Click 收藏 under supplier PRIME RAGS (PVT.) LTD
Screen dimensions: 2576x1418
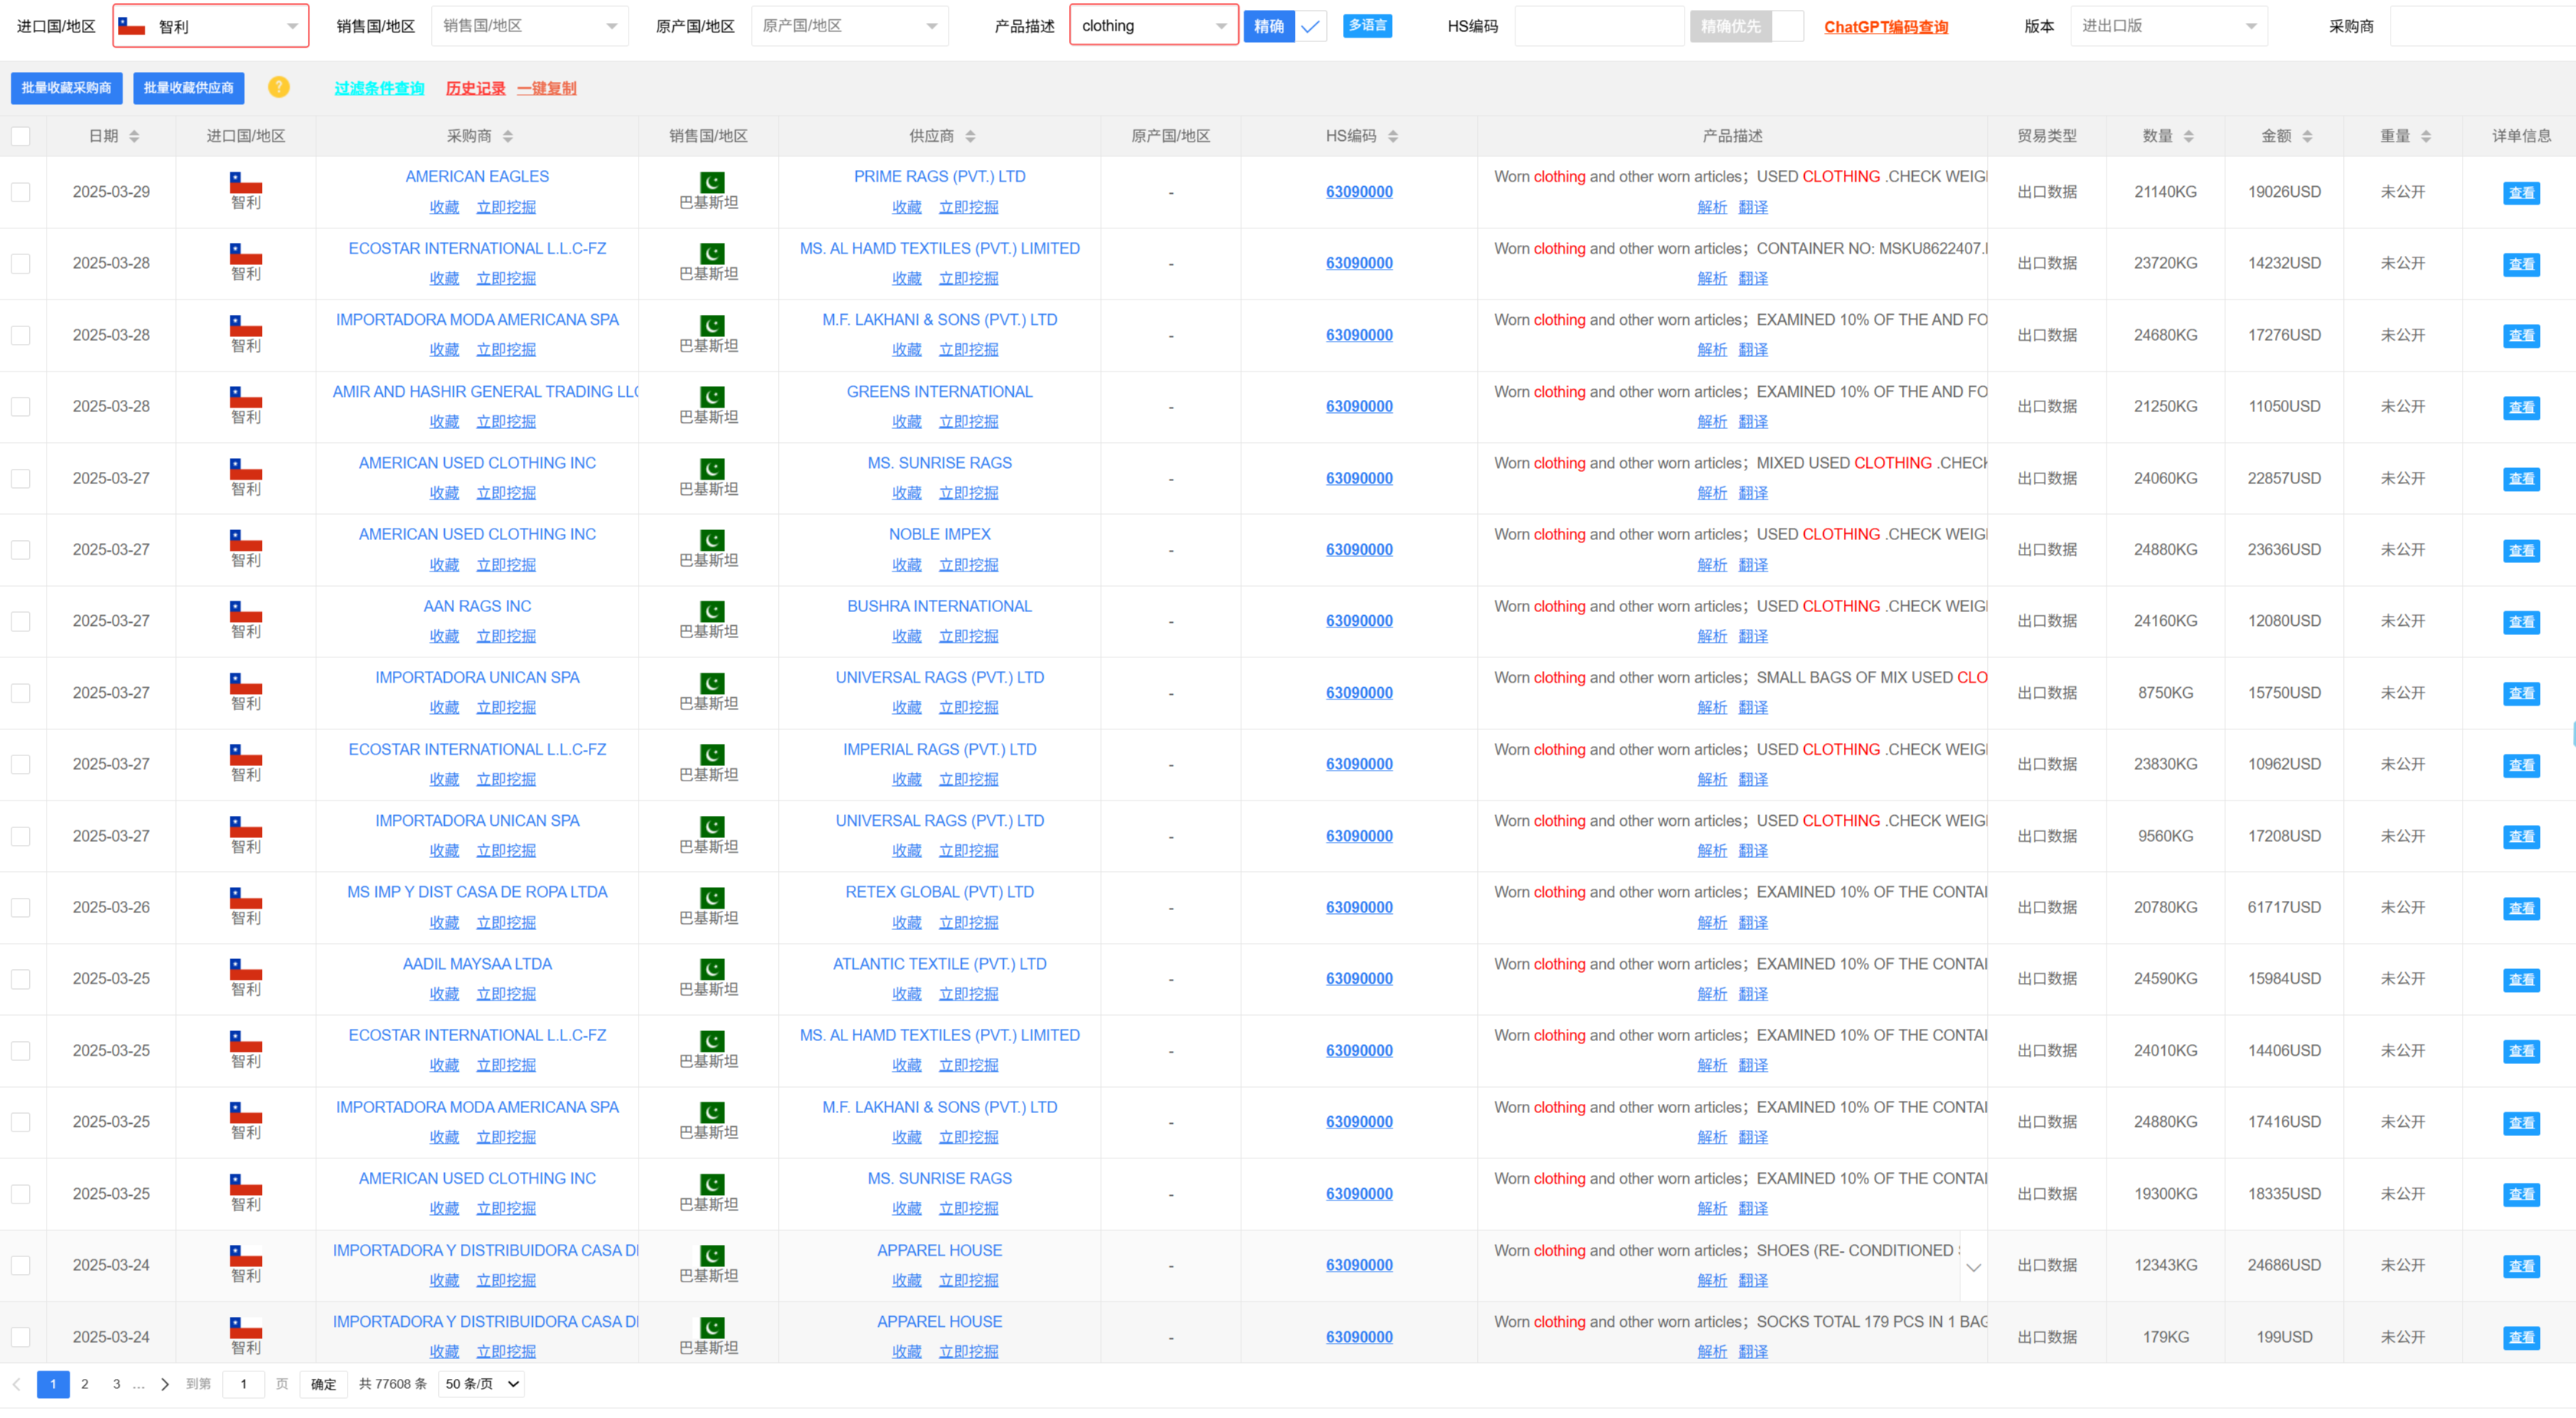907,207
